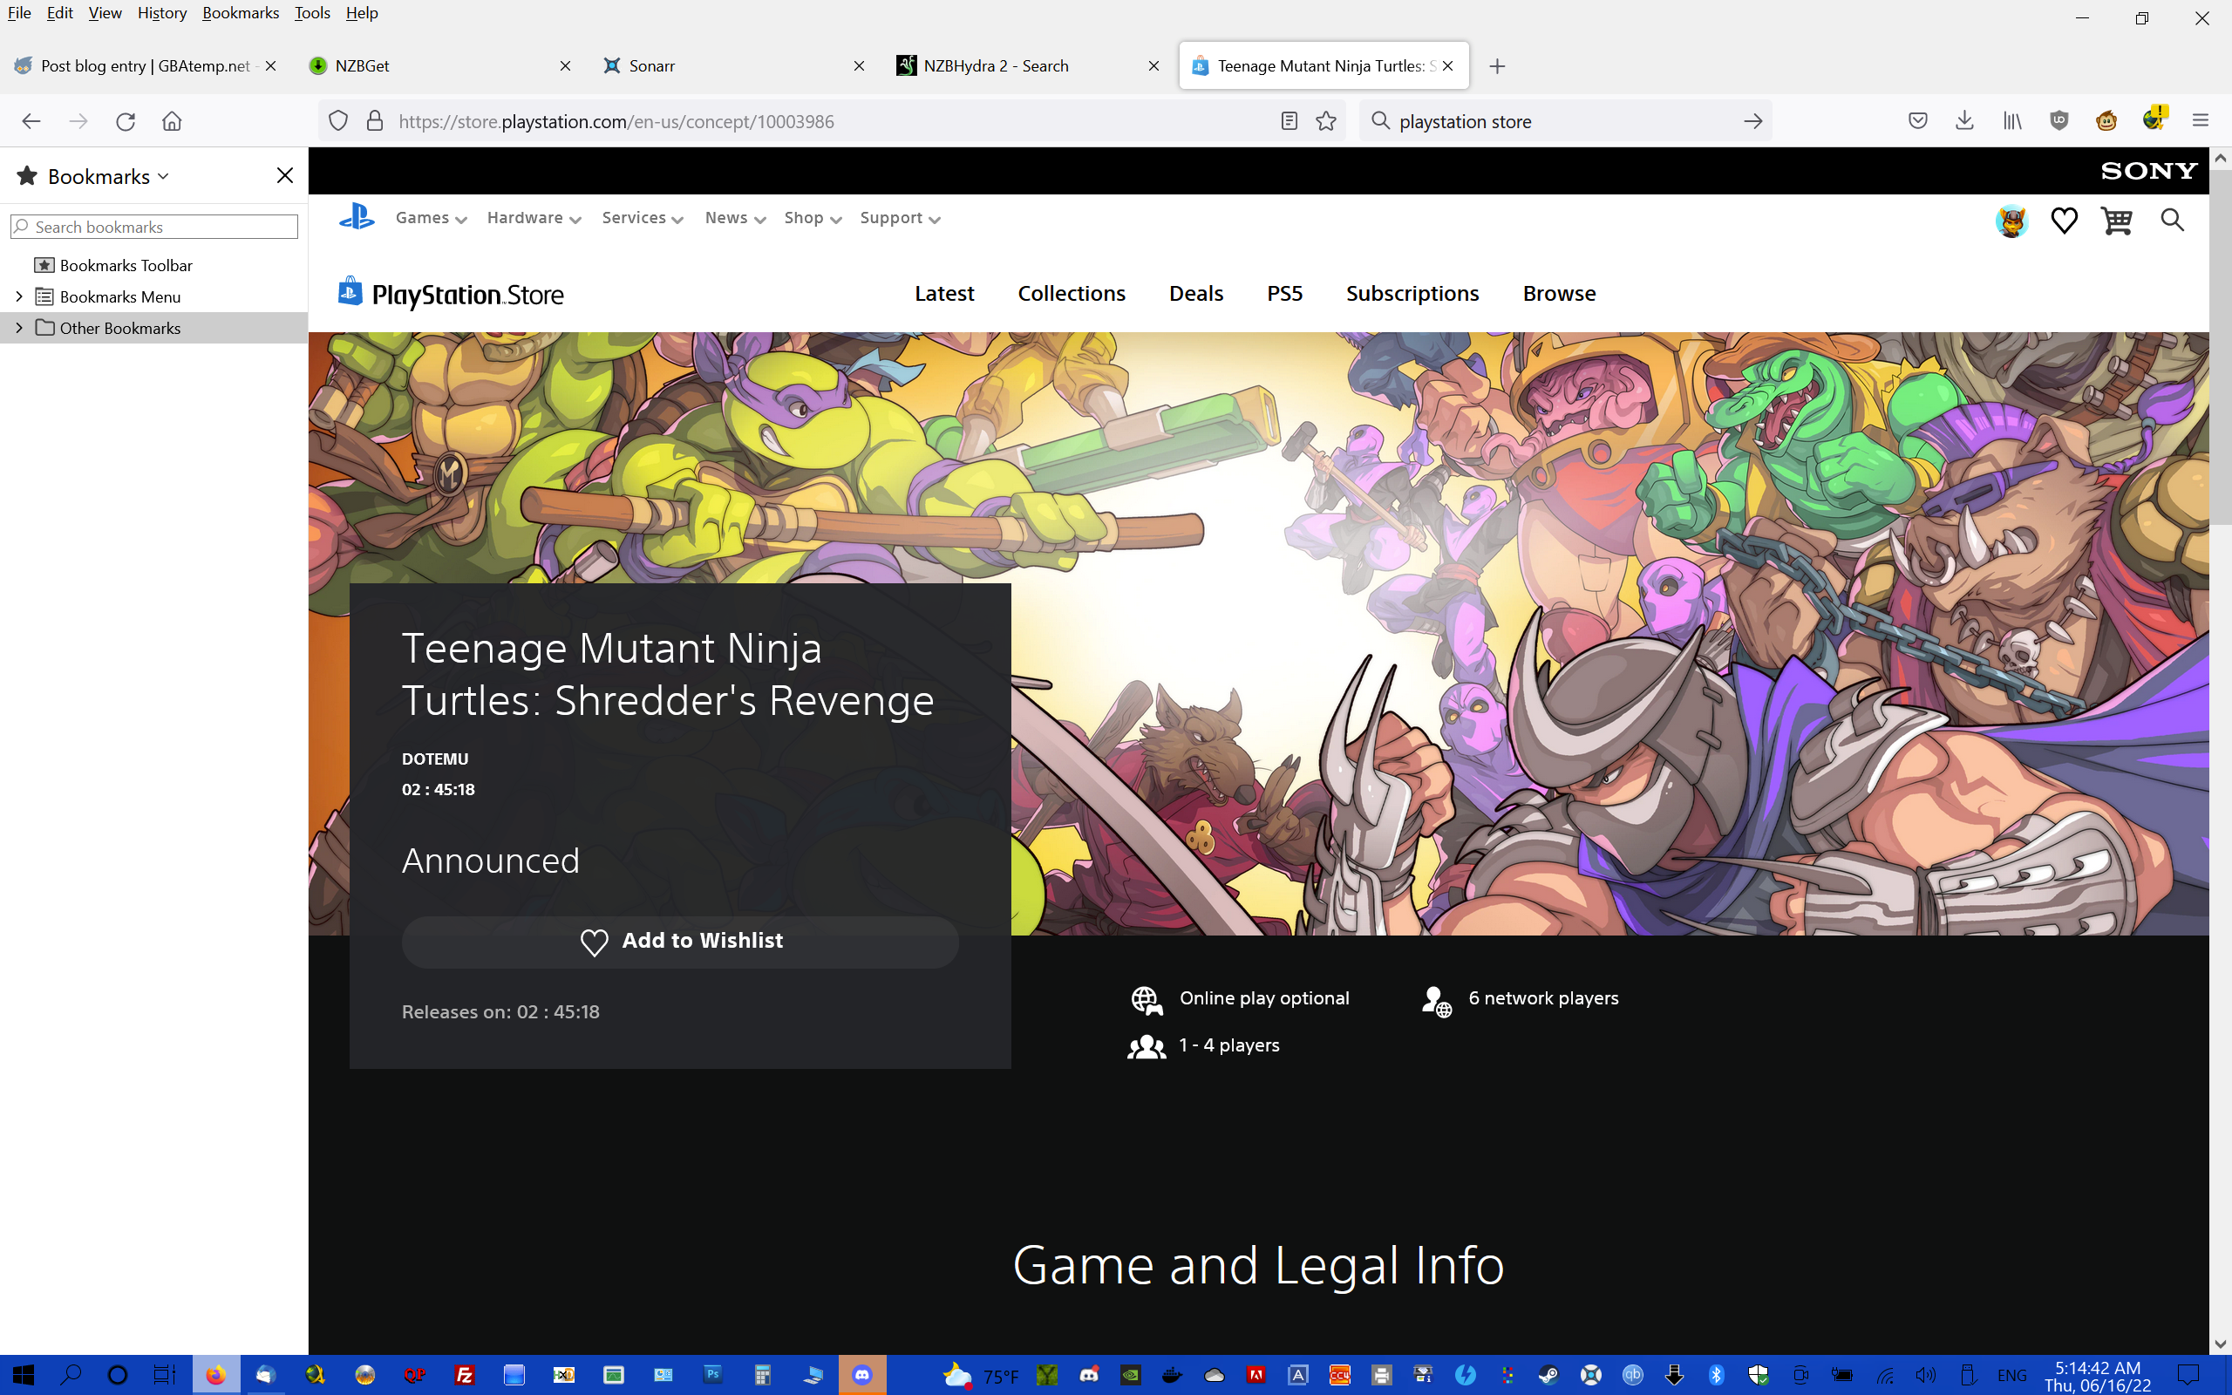The image size is (2232, 1395).
Task: Open a new browser tab
Action: (x=1497, y=66)
